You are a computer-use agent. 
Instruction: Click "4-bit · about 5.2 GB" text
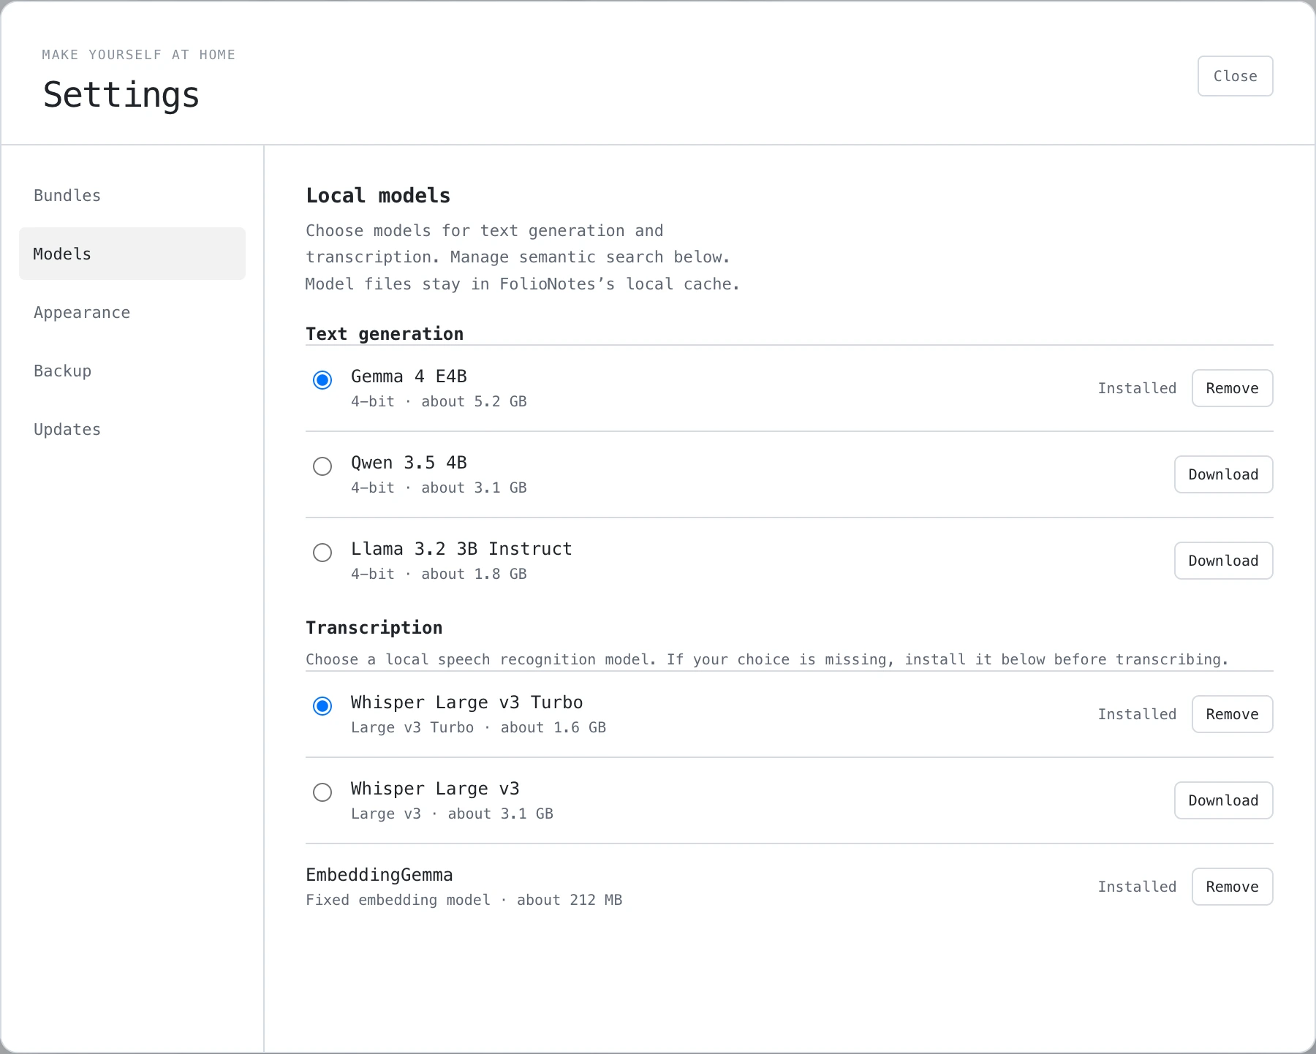tap(439, 401)
